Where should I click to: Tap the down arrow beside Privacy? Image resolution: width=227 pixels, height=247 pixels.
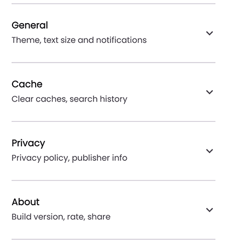[x=209, y=151]
